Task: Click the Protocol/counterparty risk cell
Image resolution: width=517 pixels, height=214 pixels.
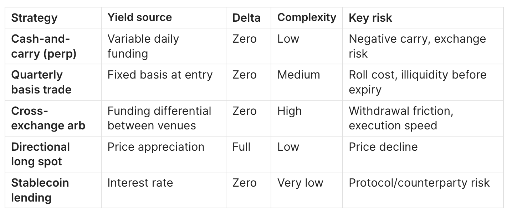Action: click(x=419, y=183)
